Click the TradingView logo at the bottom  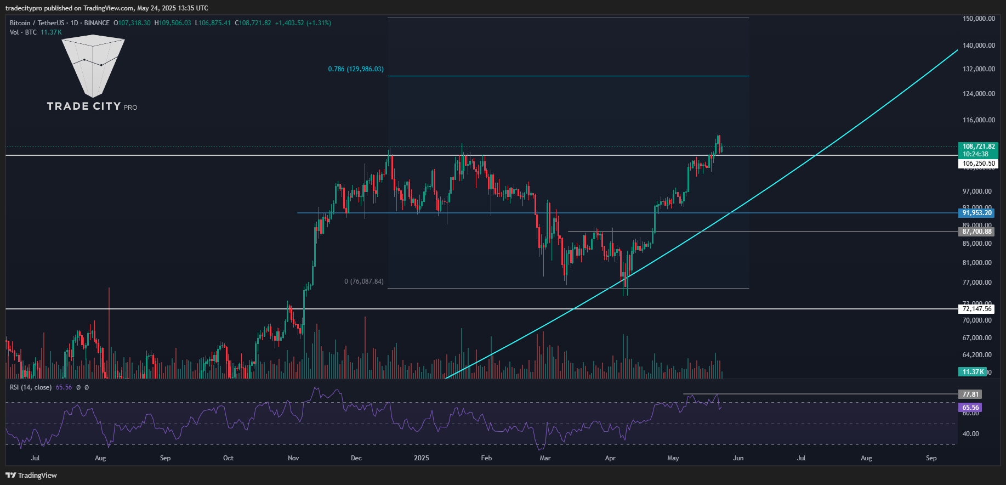pyautogui.click(x=31, y=475)
